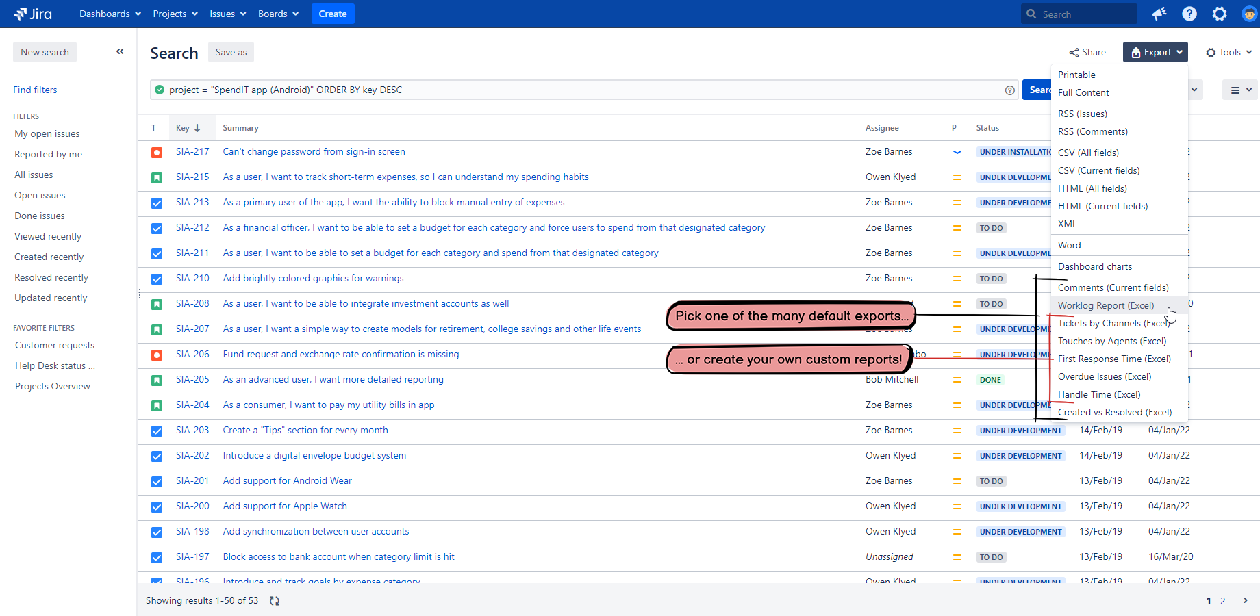Click the search magnifier icon in the top bar
This screenshot has height=616, width=1260.
pyautogui.click(x=1031, y=14)
